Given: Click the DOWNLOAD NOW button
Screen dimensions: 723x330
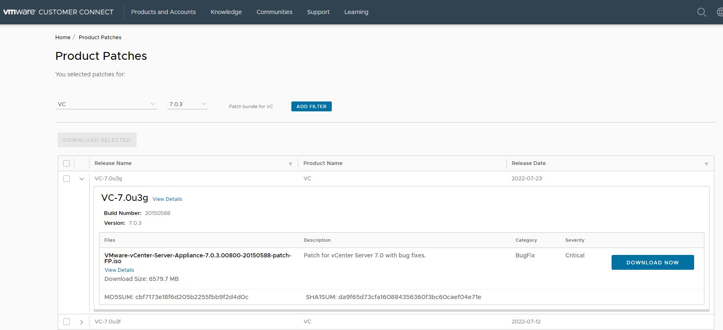Looking at the screenshot, I should click(652, 262).
